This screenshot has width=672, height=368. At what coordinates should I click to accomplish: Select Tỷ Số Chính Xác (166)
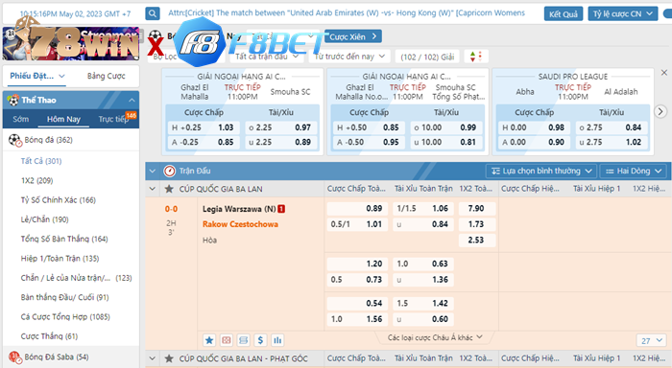click(x=59, y=200)
